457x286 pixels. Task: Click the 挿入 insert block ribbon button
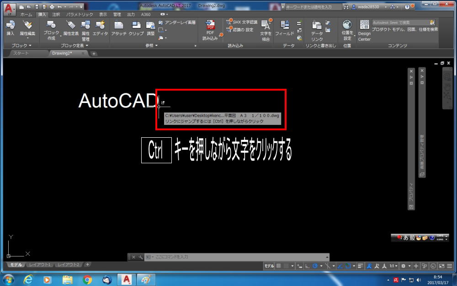click(x=11, y=28)
